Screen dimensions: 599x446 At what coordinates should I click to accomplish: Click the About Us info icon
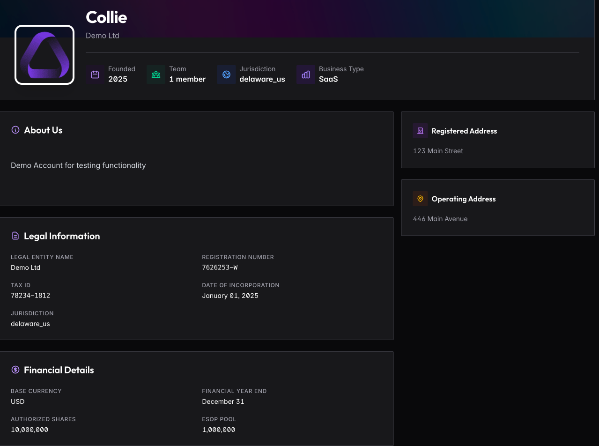[15, 130]
